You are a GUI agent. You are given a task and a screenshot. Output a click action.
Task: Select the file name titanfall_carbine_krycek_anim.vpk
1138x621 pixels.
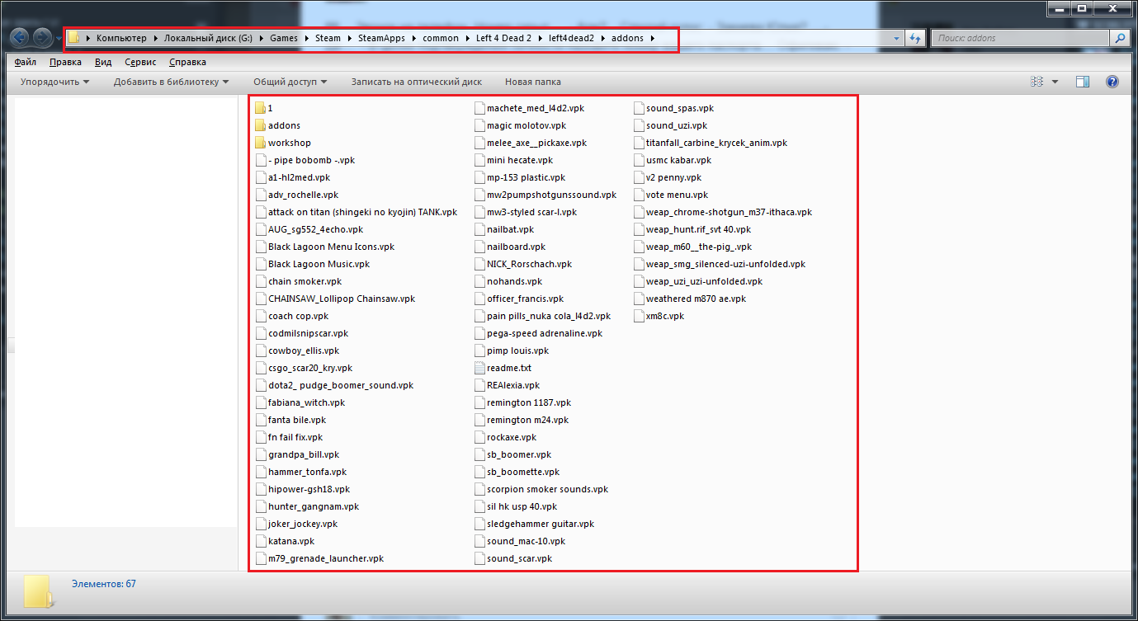pyautogui.click(x=716, y=143)
